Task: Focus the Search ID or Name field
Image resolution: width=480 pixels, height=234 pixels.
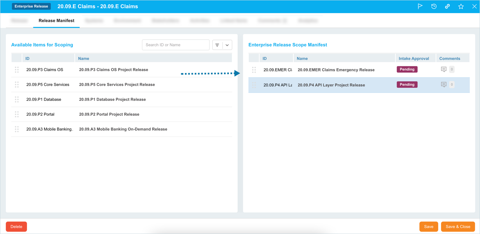Action: [x=175, y=45]
